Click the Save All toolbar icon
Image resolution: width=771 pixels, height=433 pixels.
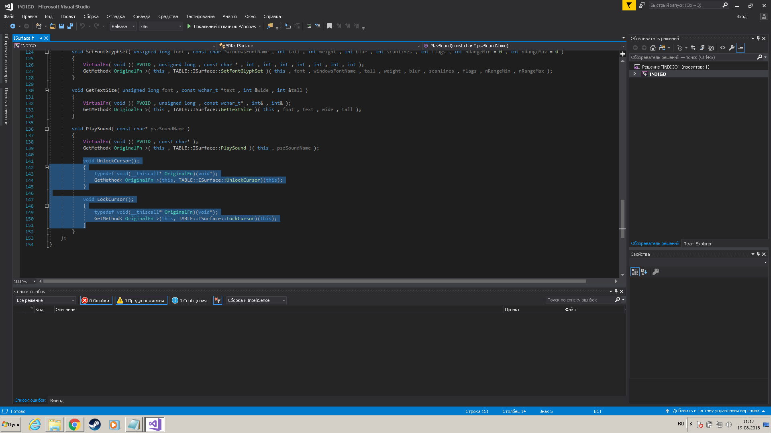(70, 26)
